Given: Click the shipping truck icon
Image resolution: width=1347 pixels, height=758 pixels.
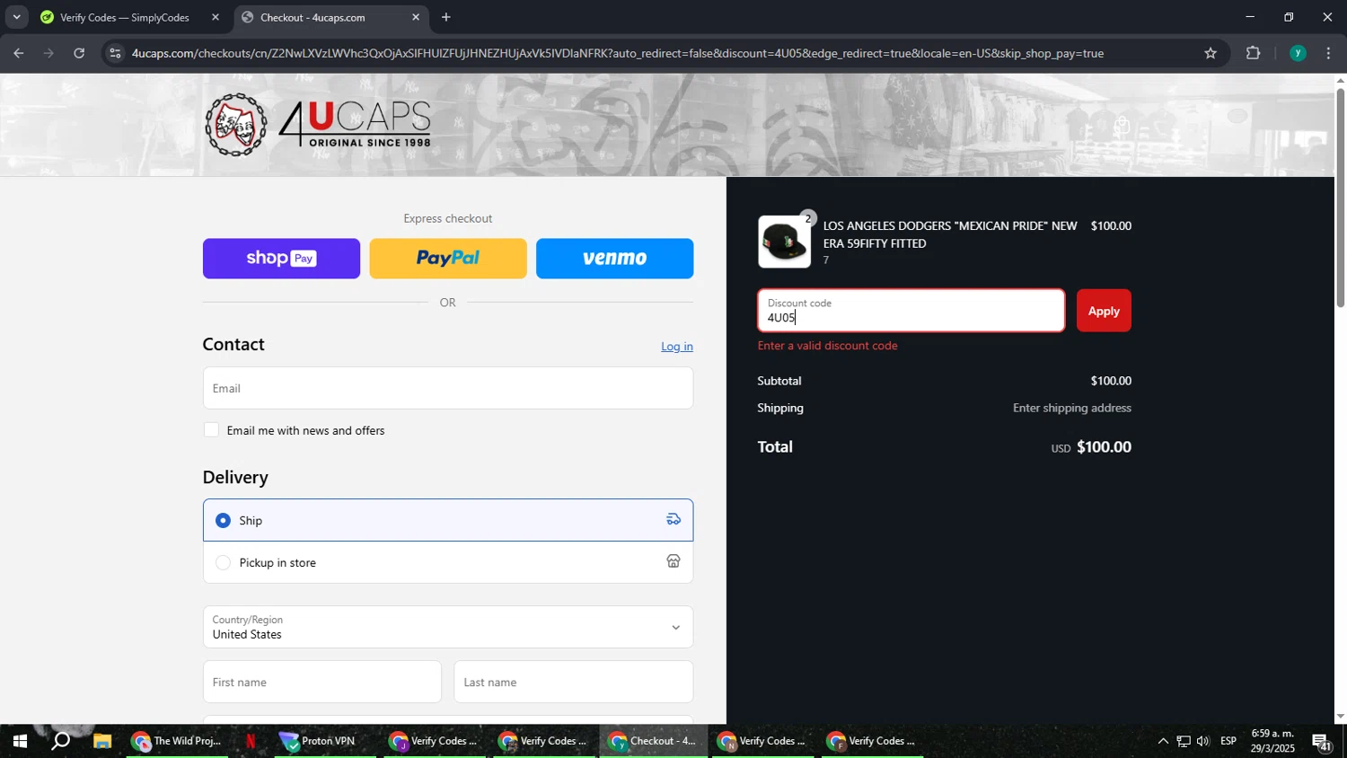Looking at the screenshot, I should (673, 519).
